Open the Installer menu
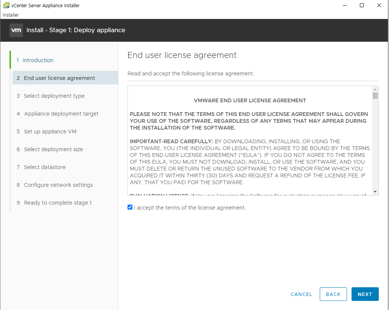This screenshot has height=310, width=389. point(11,15)
